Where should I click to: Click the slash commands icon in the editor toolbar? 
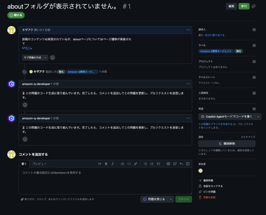point(188,164)
